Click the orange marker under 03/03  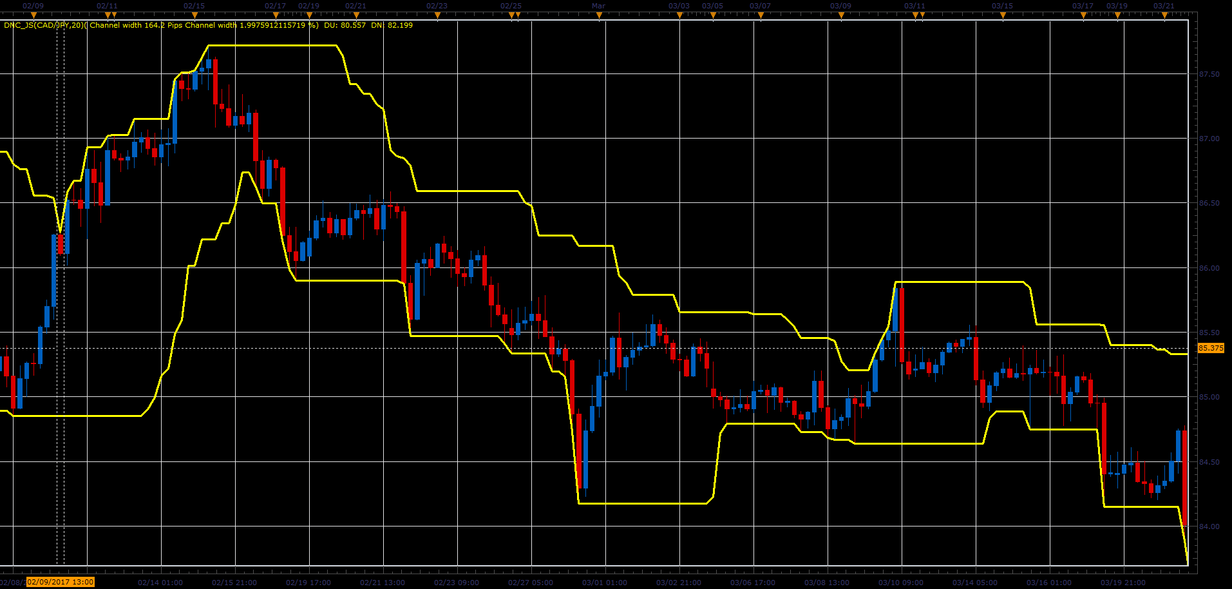pyautogui.click(x=679, y=15)
